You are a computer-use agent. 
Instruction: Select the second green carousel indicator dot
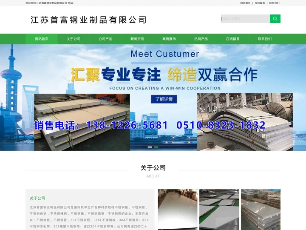pyautogui.click(x=156, y=147)
